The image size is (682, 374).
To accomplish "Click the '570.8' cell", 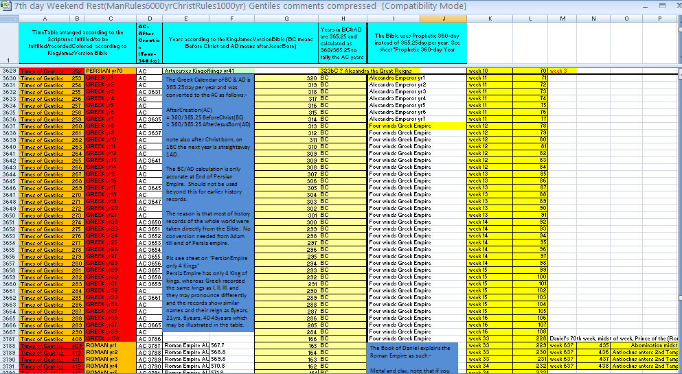I will [x=232, y=366].
